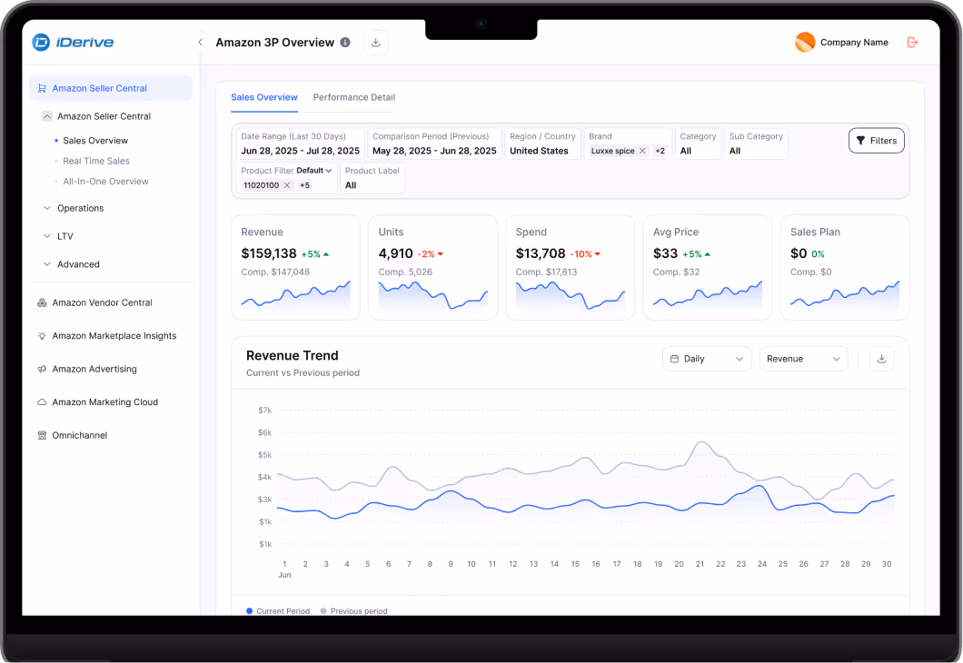
Task: Click the Amazon Vendor Central icon
Action: [x=40, y=302]
